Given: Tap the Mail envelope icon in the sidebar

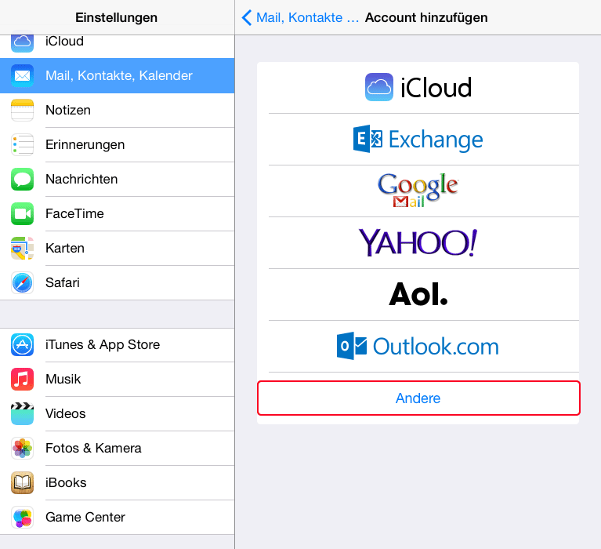Looking at the screenshot, I should pos(22,75).
